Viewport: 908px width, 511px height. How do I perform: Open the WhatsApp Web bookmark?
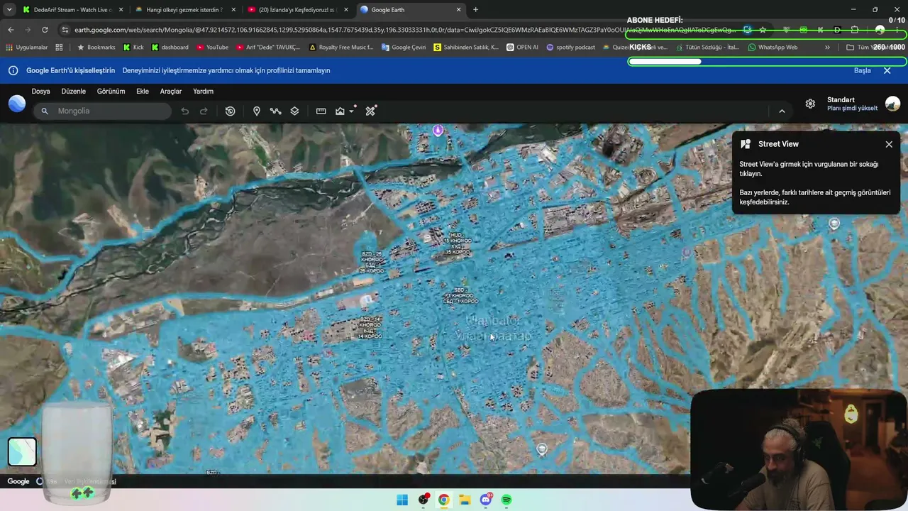pyautogui.click(x=773, y=48)
